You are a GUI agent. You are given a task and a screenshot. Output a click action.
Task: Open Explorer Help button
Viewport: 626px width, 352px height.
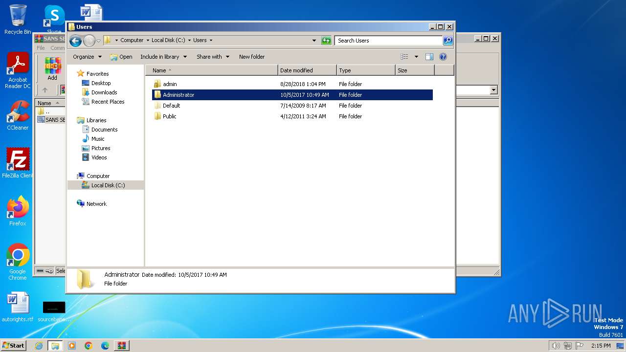(x=443, y=57)
